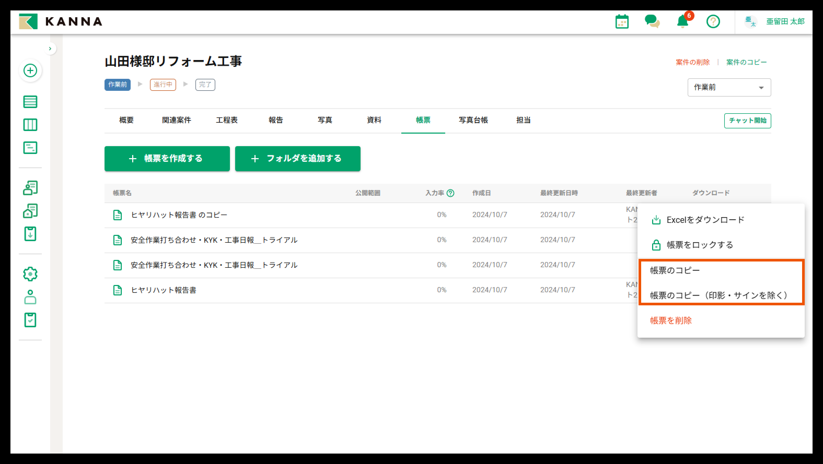
Task: Select the 完了 status chip
Action: click(x=205, y=85)
